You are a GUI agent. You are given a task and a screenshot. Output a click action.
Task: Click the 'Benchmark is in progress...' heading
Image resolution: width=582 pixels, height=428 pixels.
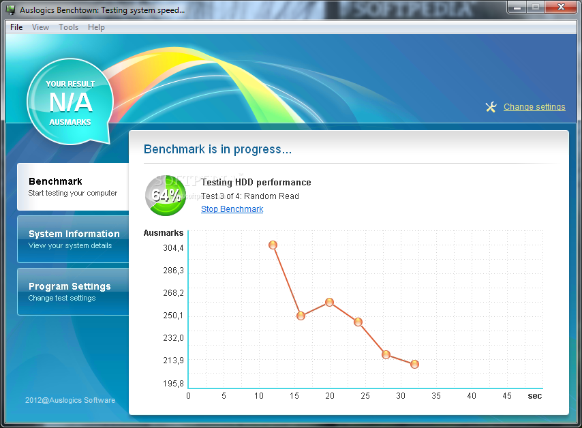(218, 149)
